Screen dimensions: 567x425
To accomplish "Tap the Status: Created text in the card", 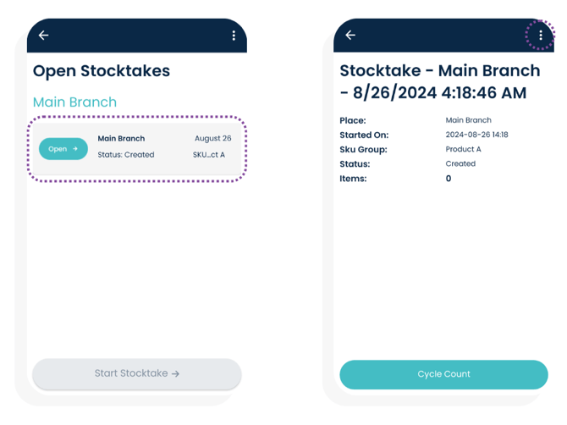I will [x=126, y=155].
